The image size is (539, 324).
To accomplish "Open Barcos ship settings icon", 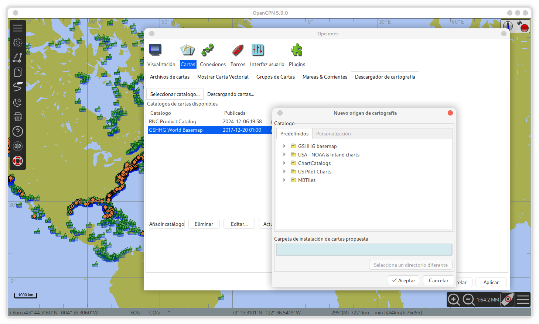I will point(238,50).
